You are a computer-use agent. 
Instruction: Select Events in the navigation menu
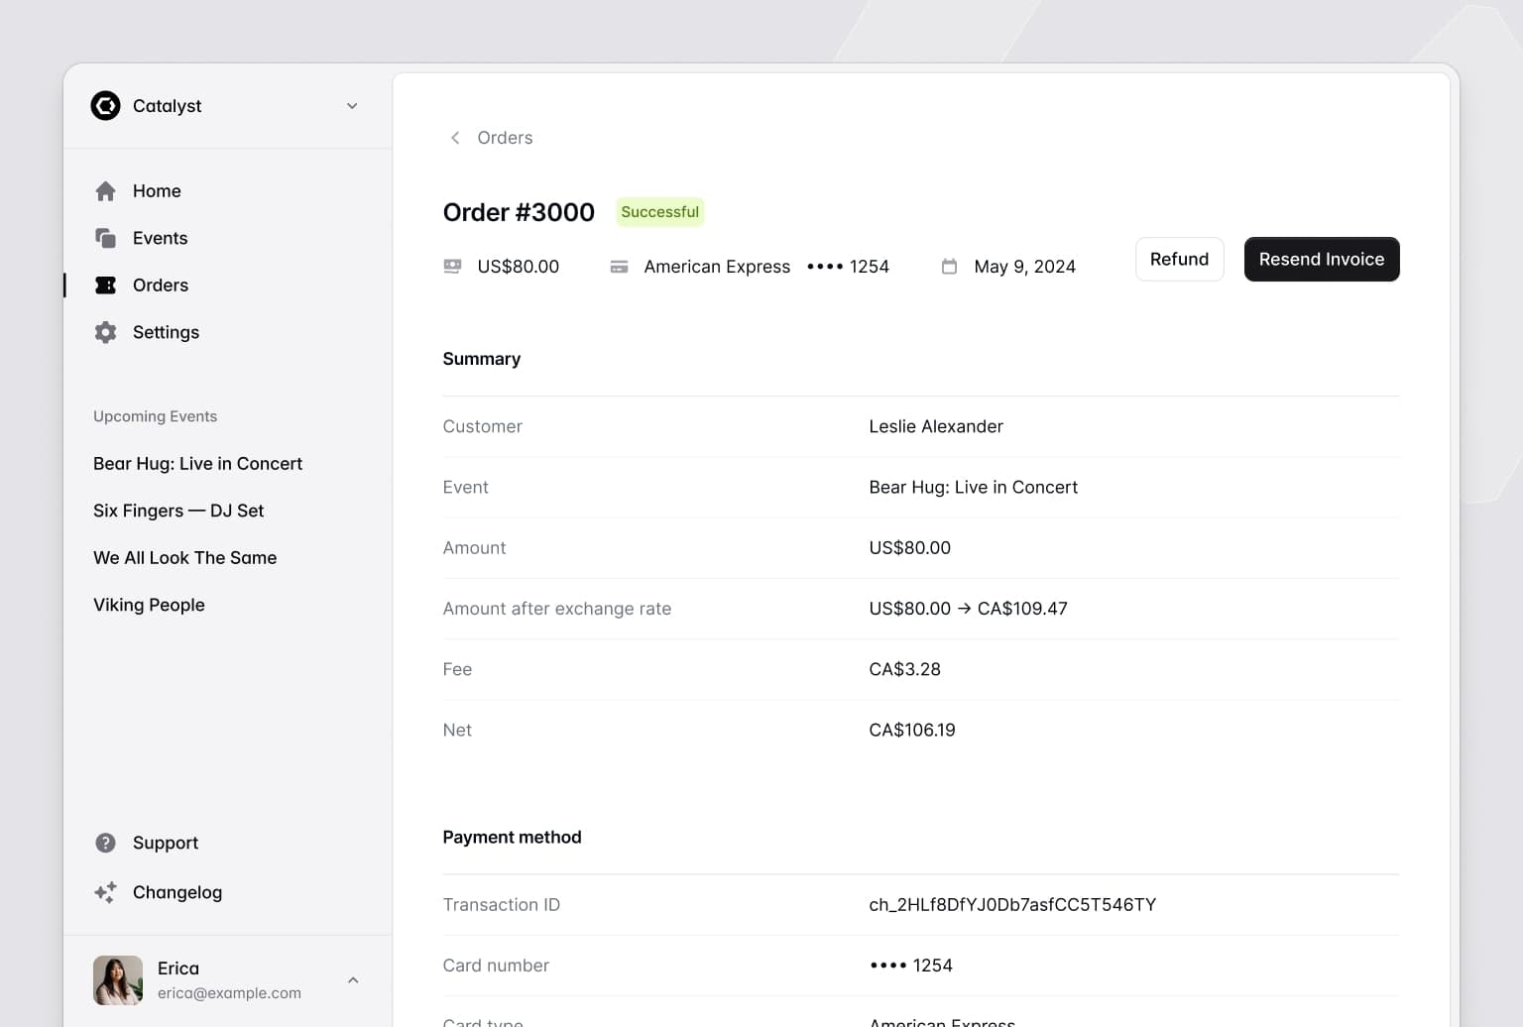click(160, 238)
